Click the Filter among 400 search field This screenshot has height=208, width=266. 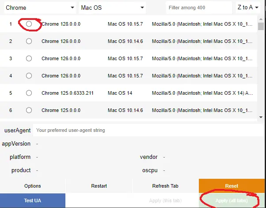199,8
